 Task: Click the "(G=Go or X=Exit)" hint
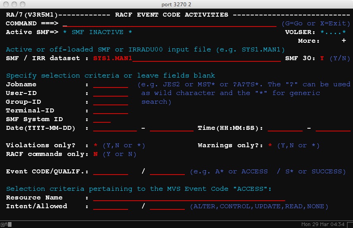316,23
